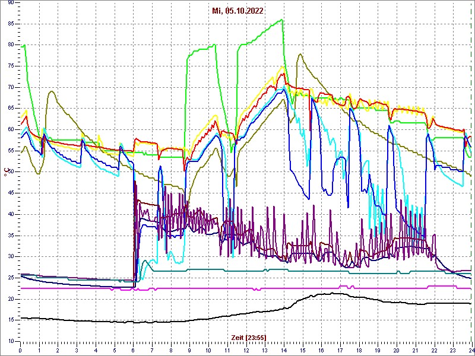Click the chart date title Mi, 05.10.2022
Viewport: 475px width, 356px height.
tap(237, 11)
